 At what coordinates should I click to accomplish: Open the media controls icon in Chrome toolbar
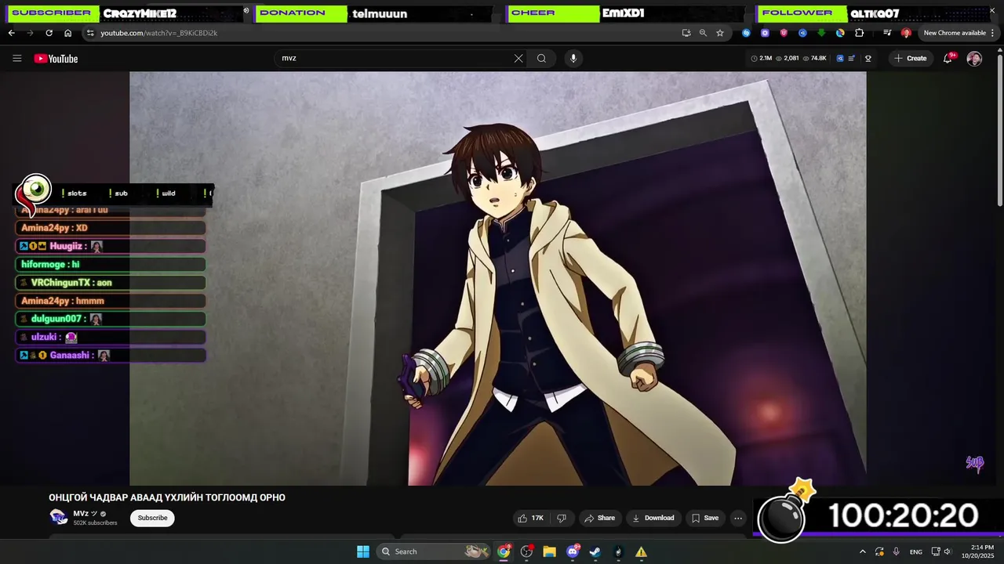click(887, 33)
